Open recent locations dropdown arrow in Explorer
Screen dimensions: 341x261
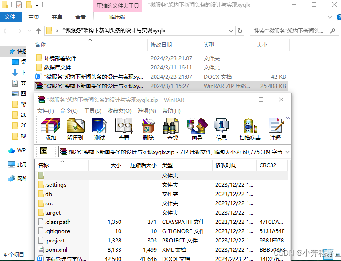click(29, 31)
